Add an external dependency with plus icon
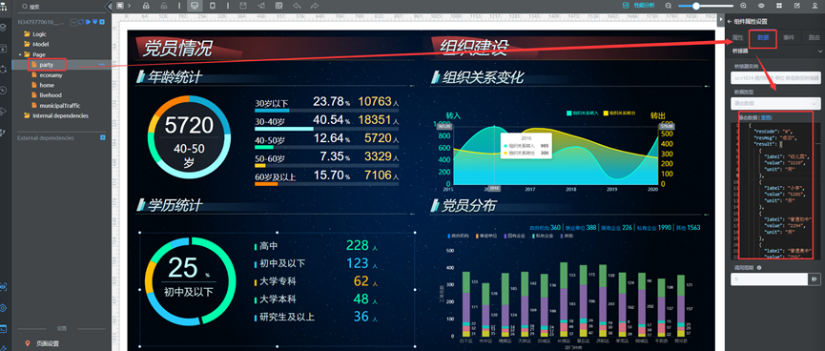The width and height of the screenshot is (825, 351). click(103, 138)
